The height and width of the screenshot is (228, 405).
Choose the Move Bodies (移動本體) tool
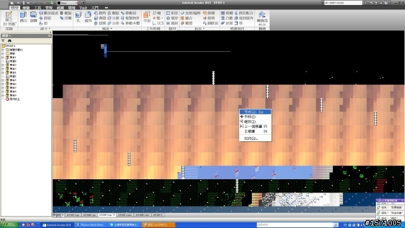130,23
